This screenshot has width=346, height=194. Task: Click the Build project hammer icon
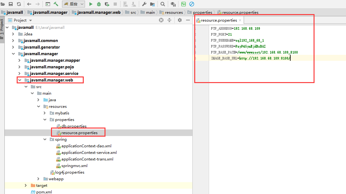[56, 4]
